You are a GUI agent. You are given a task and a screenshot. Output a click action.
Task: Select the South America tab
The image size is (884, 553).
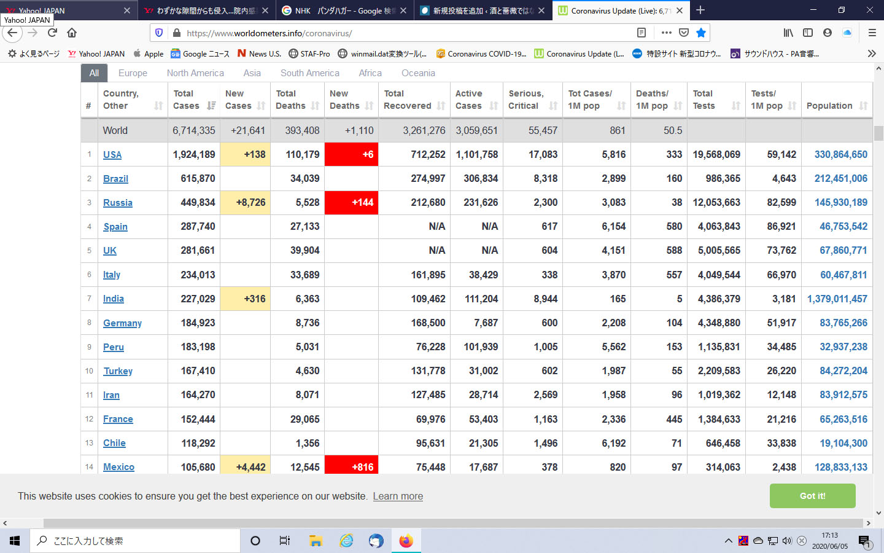(x=309, y=73)
